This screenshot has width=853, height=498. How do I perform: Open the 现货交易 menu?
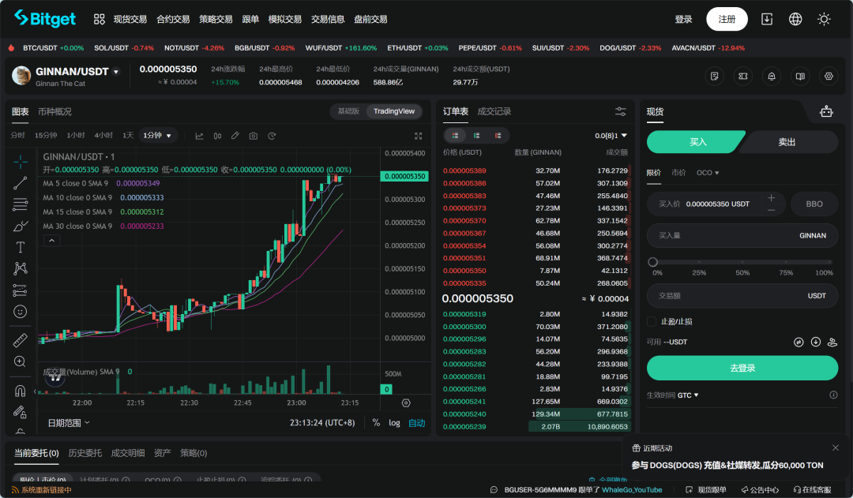pos(130,19)
